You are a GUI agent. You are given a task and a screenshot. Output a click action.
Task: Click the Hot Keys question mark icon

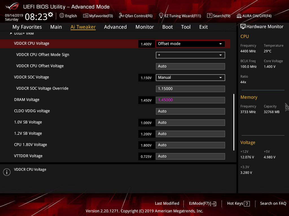pyautogui.click(x=247, y=204)
